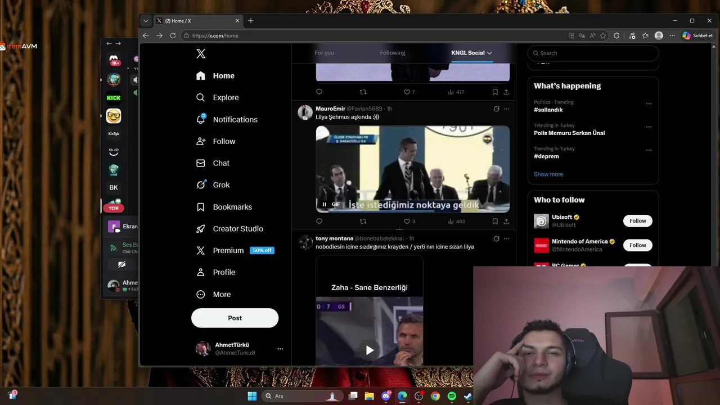Play the Zaha - Sane Benzerliği video

click(370, 350)
